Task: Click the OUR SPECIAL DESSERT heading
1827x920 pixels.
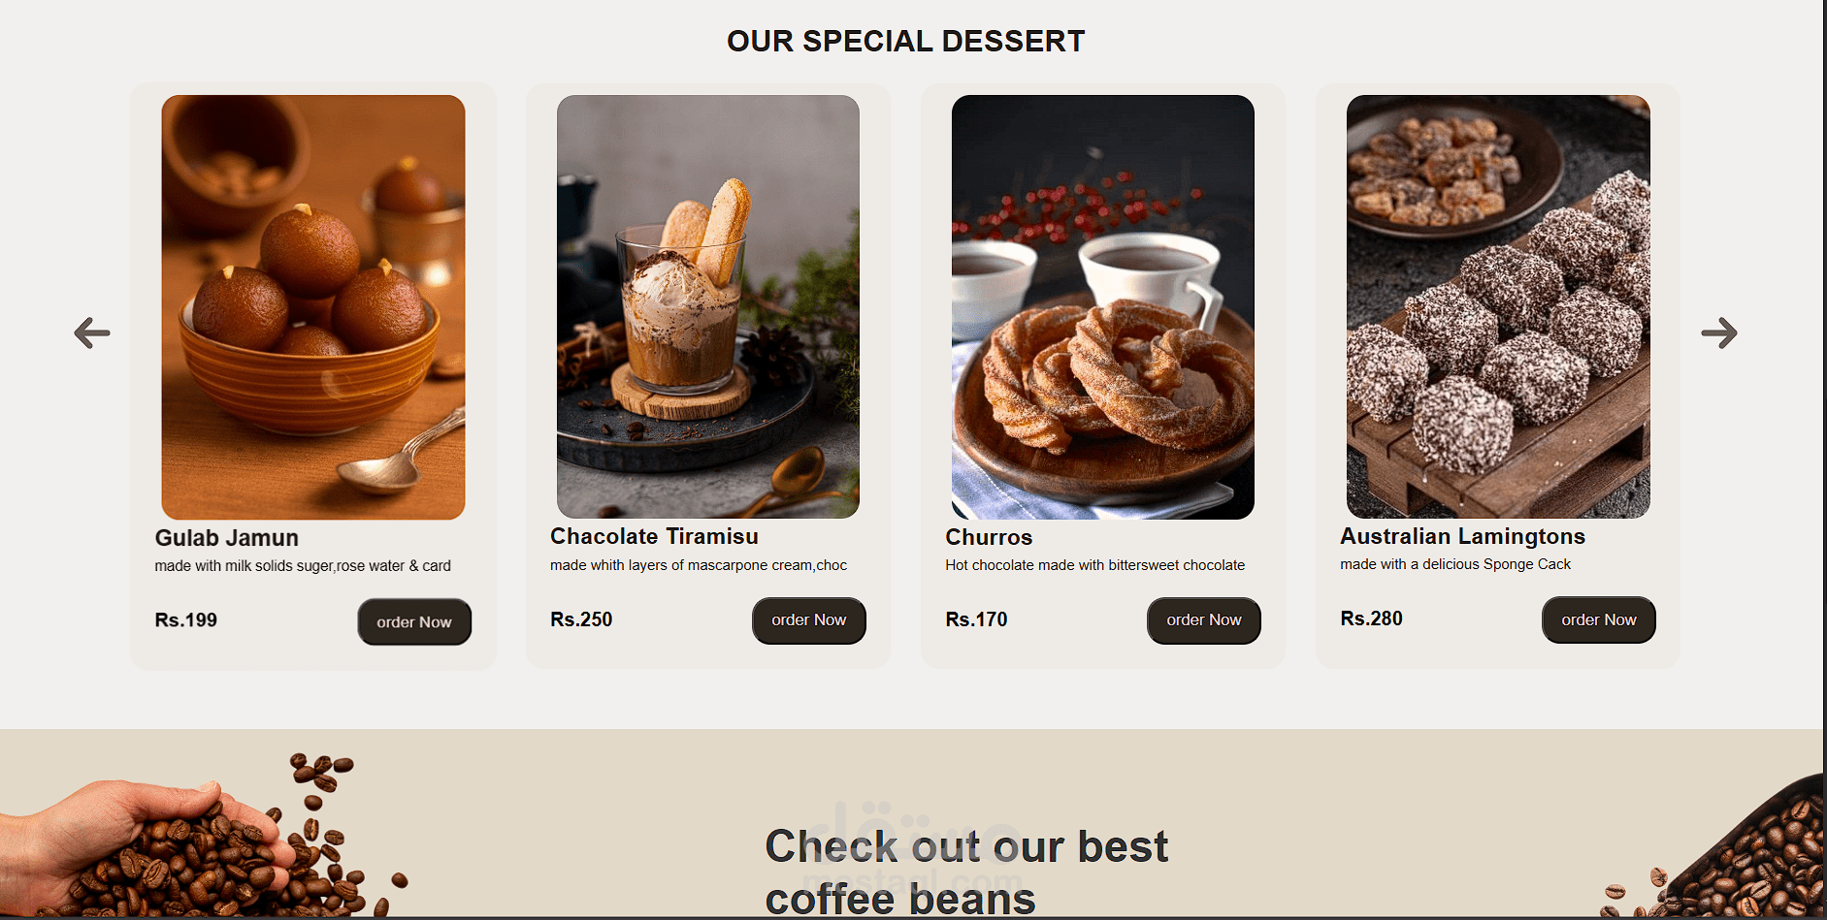Action: (906, 41)
